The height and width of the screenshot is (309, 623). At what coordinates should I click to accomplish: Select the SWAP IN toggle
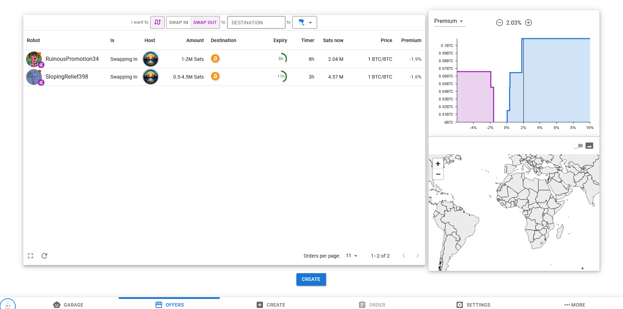179,22
